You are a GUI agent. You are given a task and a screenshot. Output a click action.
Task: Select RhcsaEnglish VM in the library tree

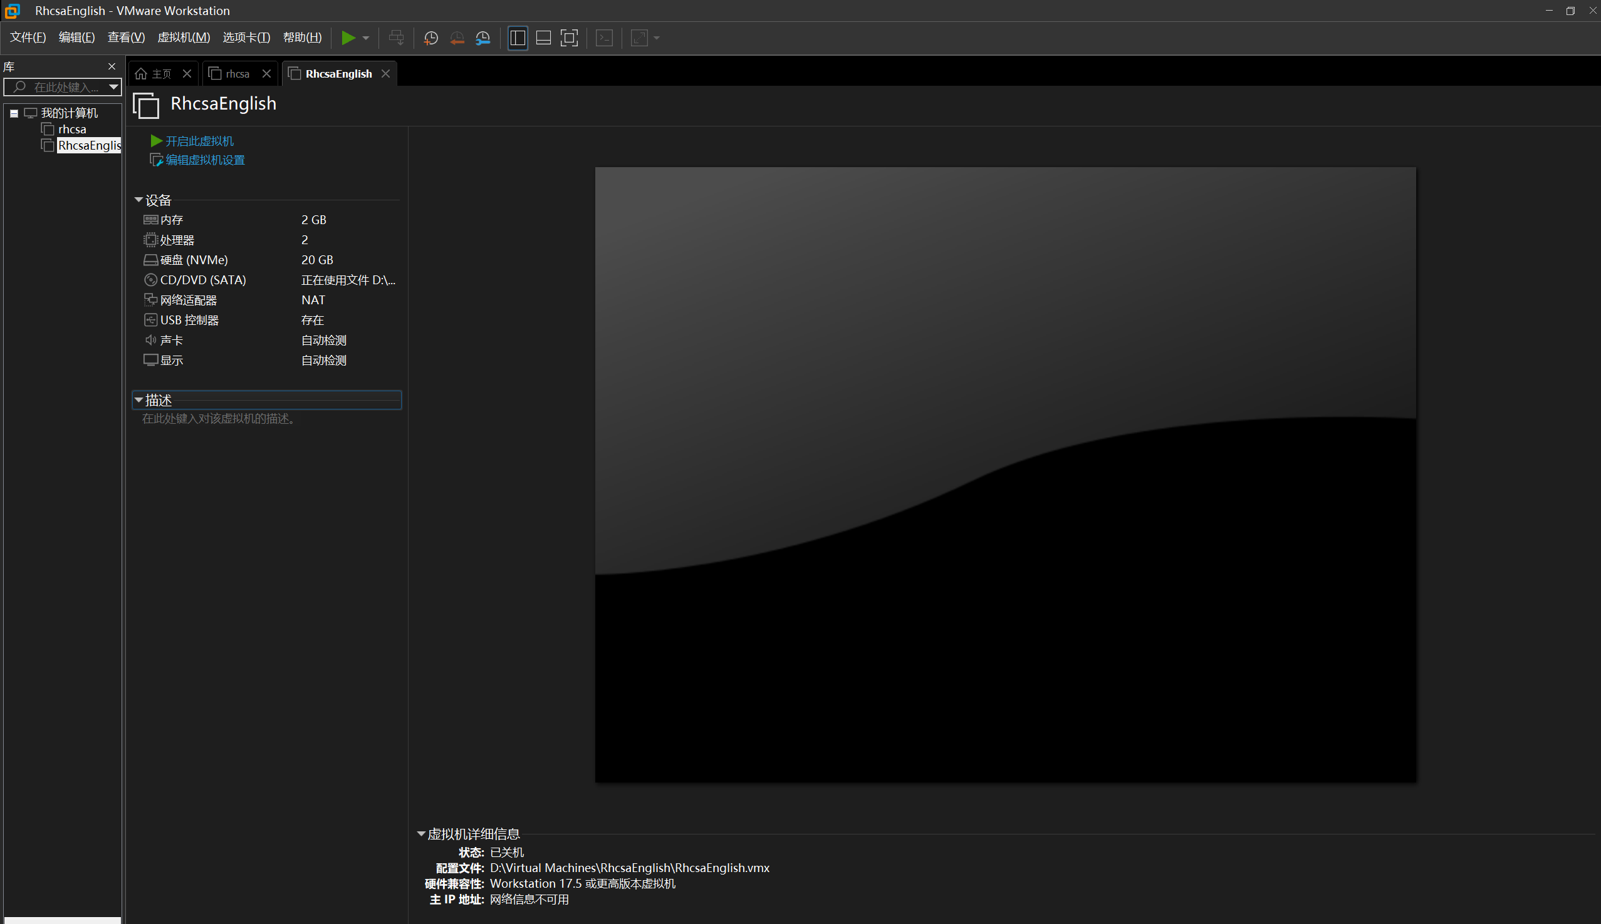pyautogui.click(x=89, y=145)
